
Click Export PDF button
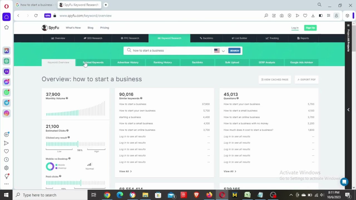[x=306, y=79]
